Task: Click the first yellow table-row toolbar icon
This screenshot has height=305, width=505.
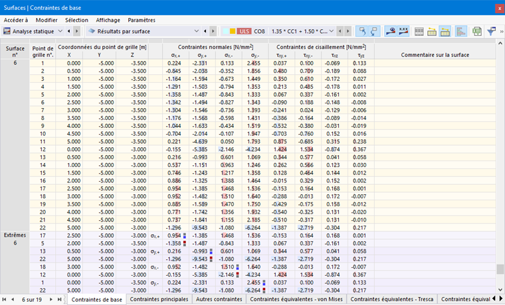Action: pyautogui.click(x=432, y=32)
